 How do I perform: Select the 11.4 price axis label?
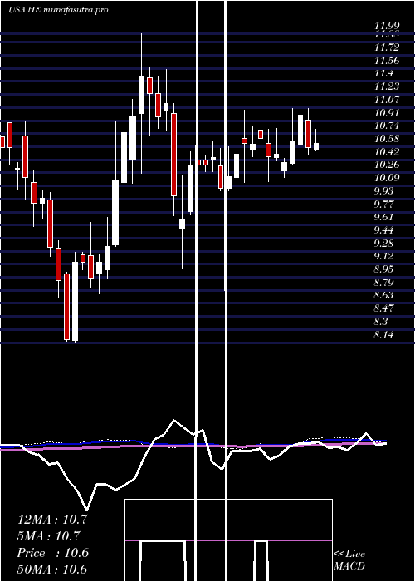coord(383,73)
